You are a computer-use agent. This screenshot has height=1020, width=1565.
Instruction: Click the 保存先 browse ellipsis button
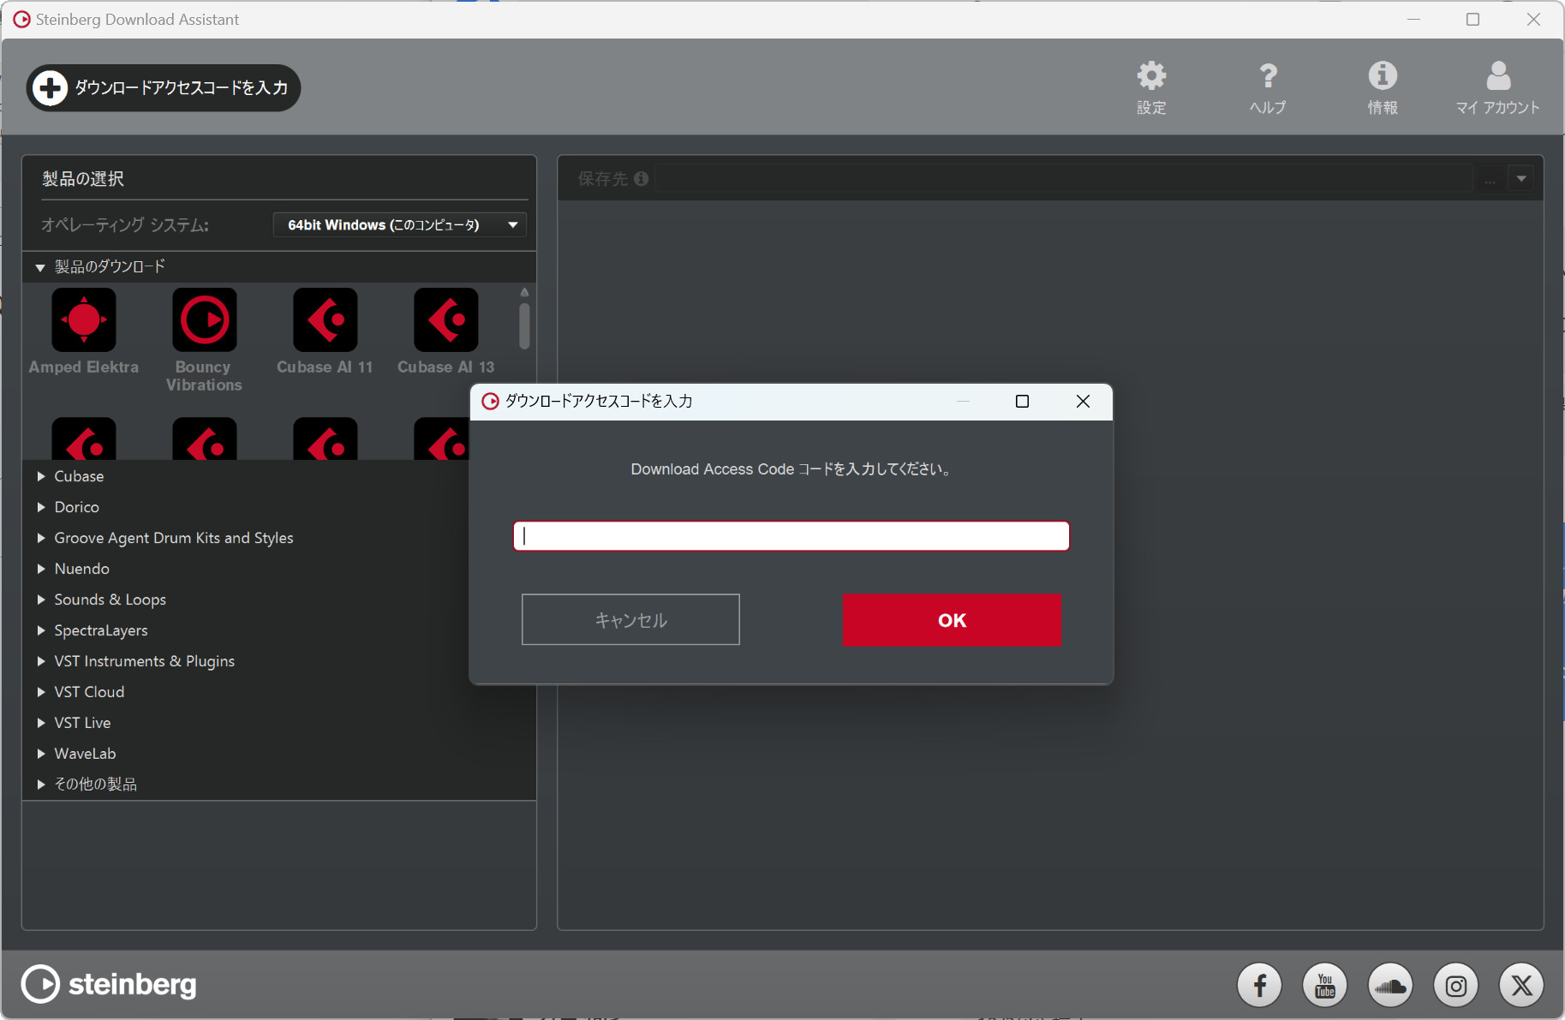(x=1490, y=179)
